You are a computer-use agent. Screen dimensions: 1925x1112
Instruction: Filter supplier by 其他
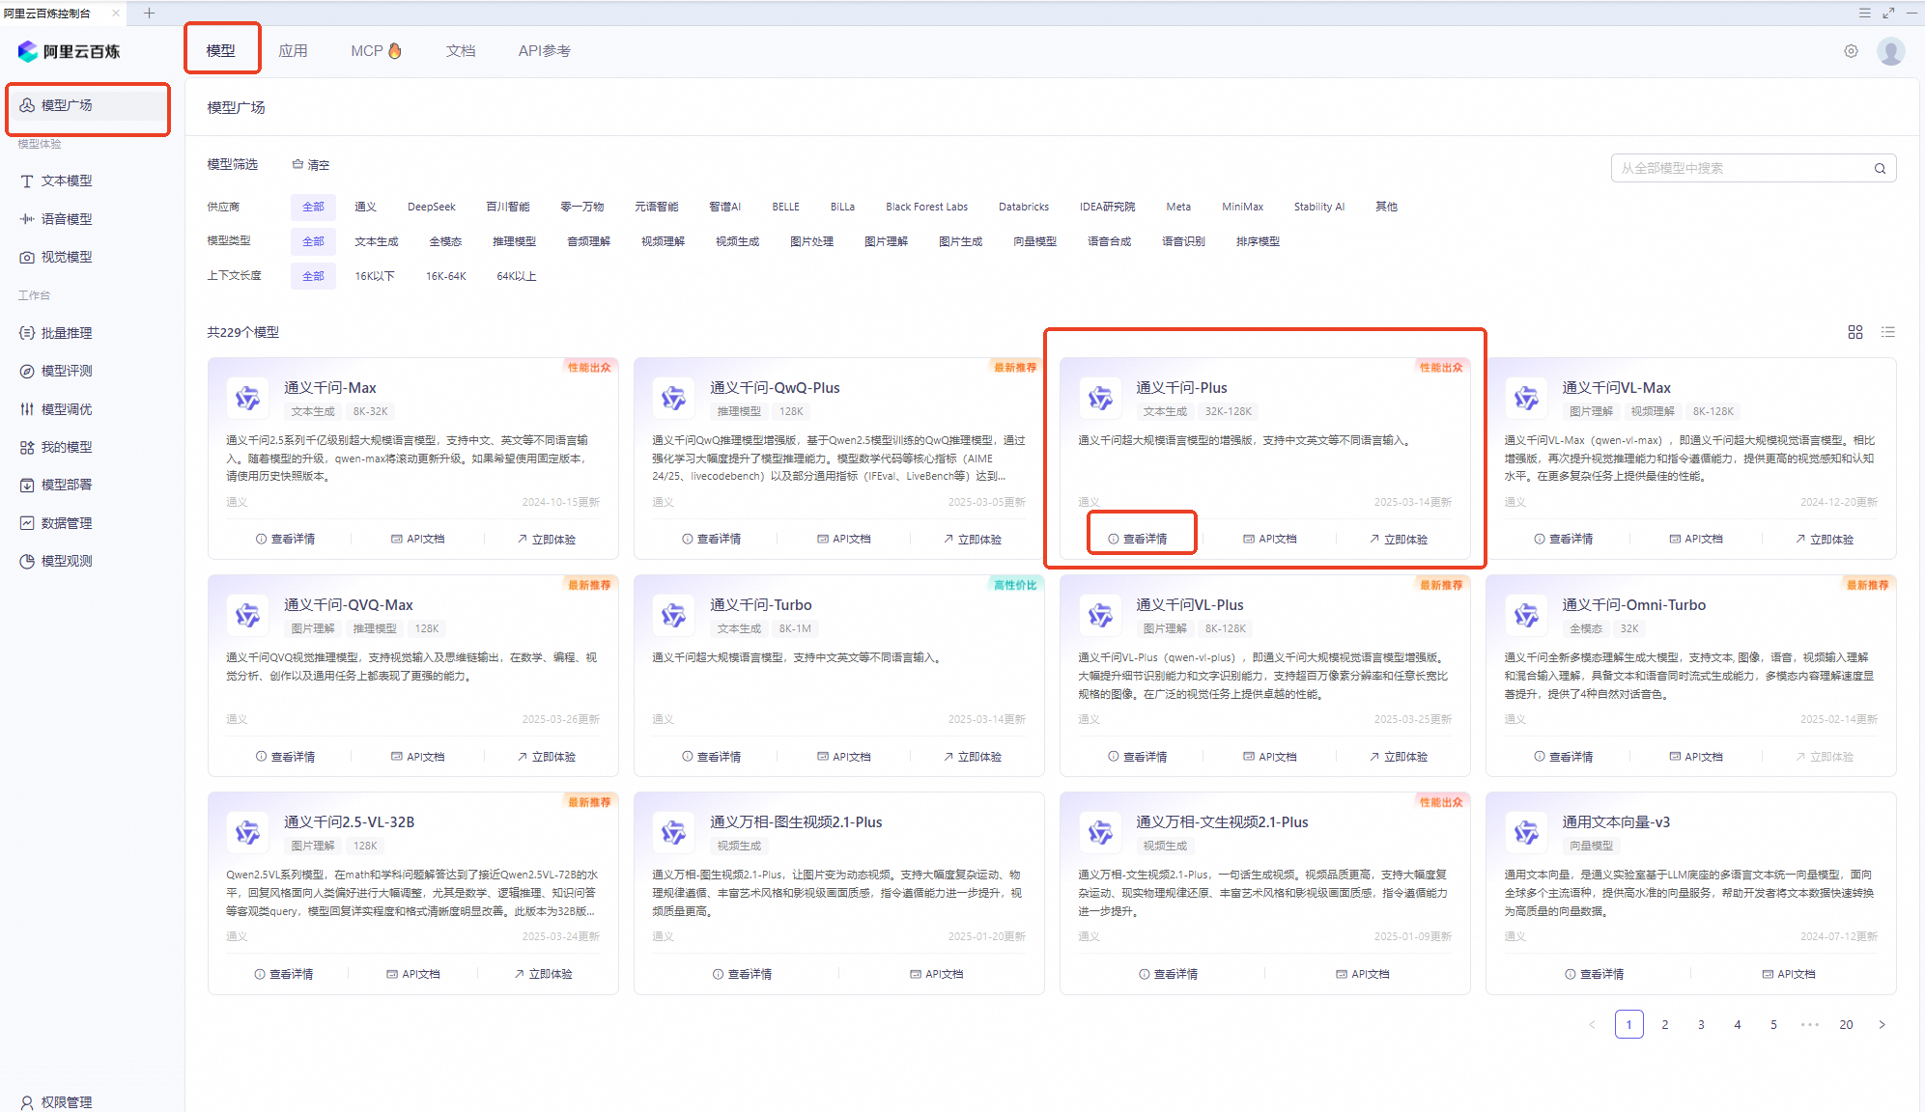point(1386,207)
